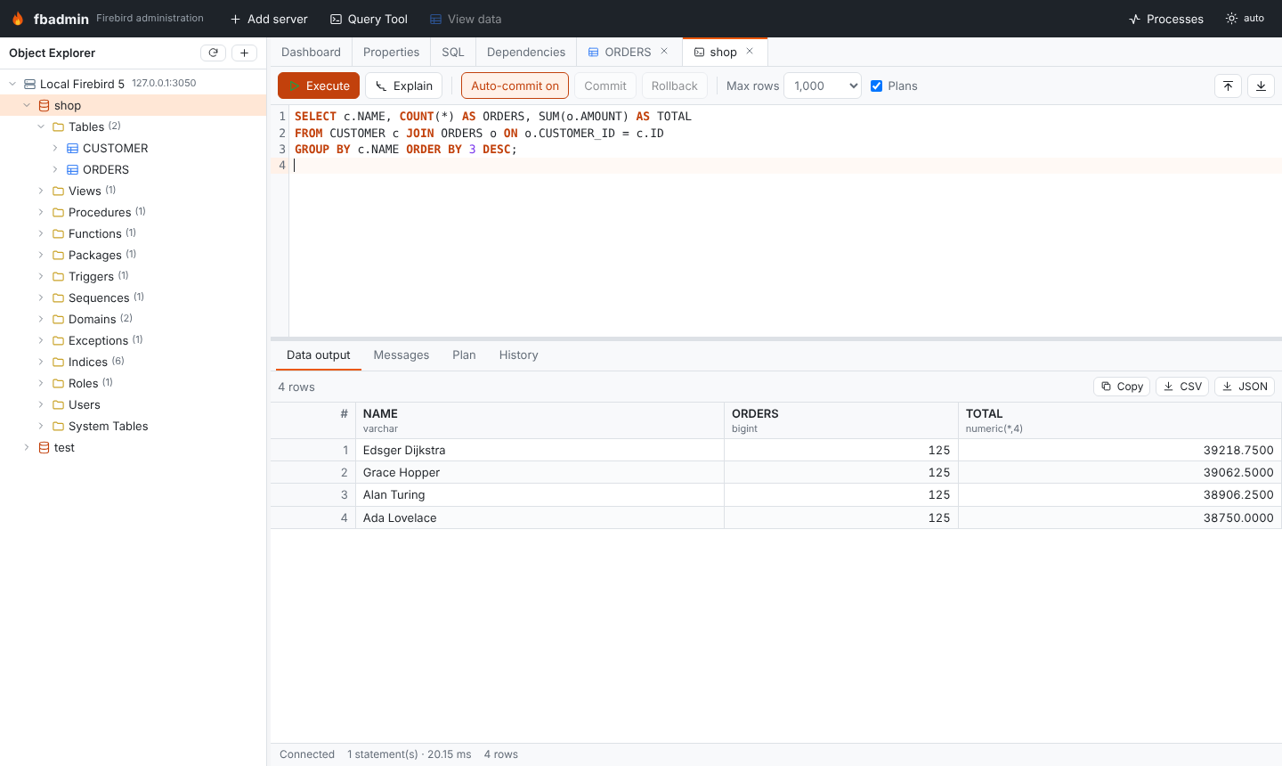Export results as JSON
Image resolution: width=1282 pixels, height=766 pixels.
pos(1245,387)
